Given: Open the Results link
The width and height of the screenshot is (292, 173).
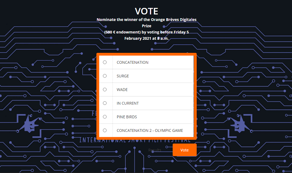Looking at the screenshot, I should 155,150.
